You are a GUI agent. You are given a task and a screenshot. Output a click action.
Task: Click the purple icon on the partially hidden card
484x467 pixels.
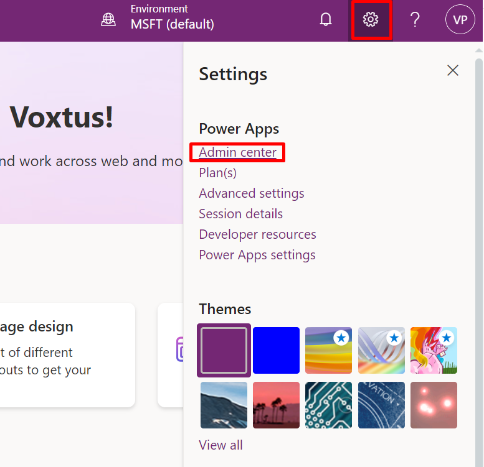[179, 349]
